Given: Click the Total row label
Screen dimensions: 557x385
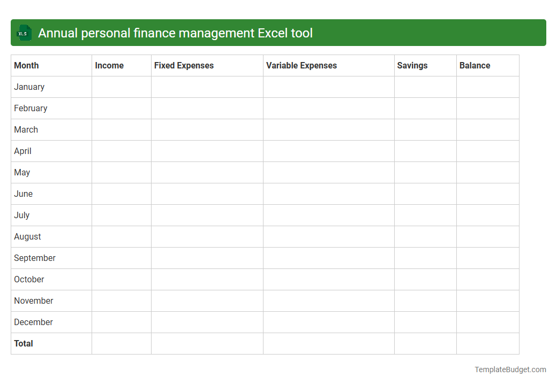Looking at the screenshot, I should [x=24, y=343].
